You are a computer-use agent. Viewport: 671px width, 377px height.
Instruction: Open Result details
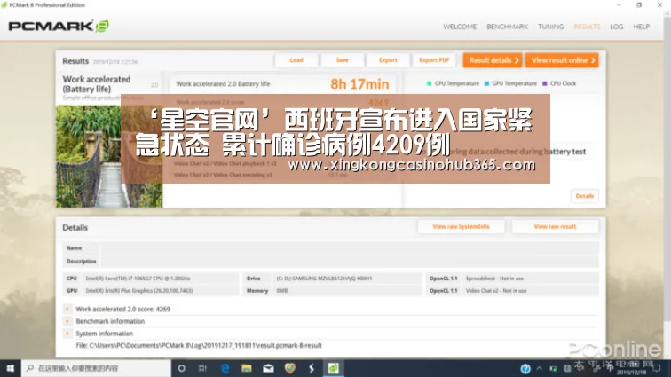493,60
